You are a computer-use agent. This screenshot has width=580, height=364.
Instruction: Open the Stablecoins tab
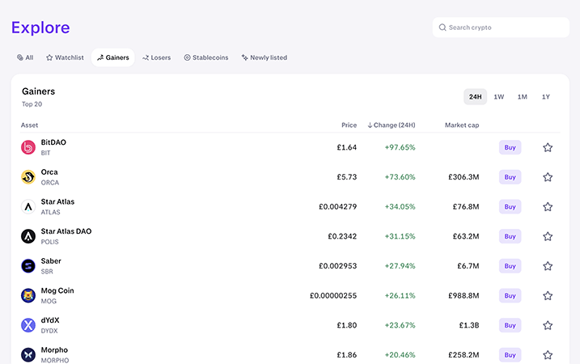coord(206,57)
